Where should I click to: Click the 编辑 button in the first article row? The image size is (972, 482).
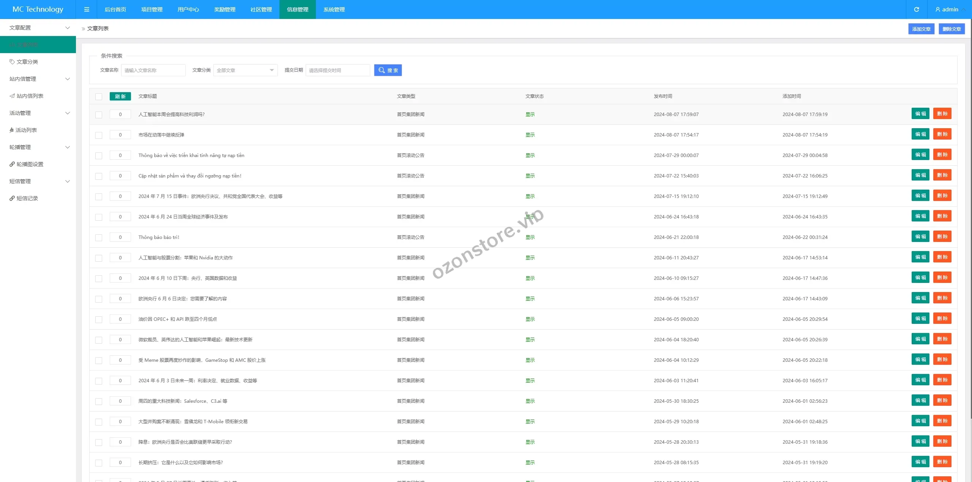point(920,114)
